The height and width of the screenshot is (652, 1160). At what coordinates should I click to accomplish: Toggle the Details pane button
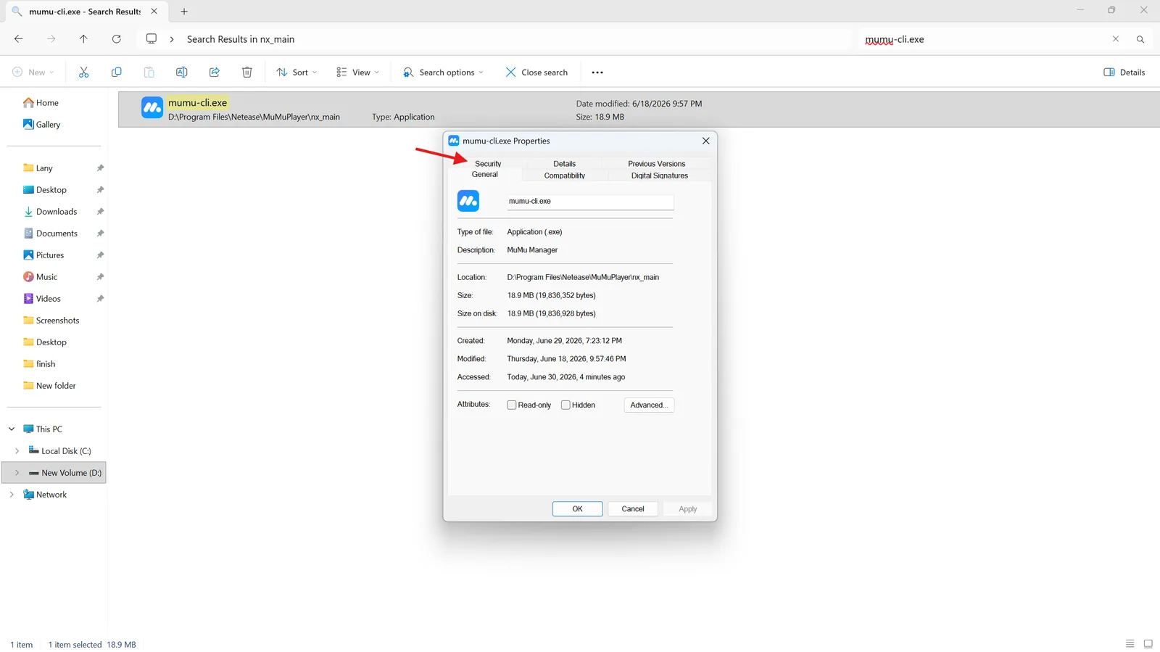pyautogui.click(x=1124, y=73)
